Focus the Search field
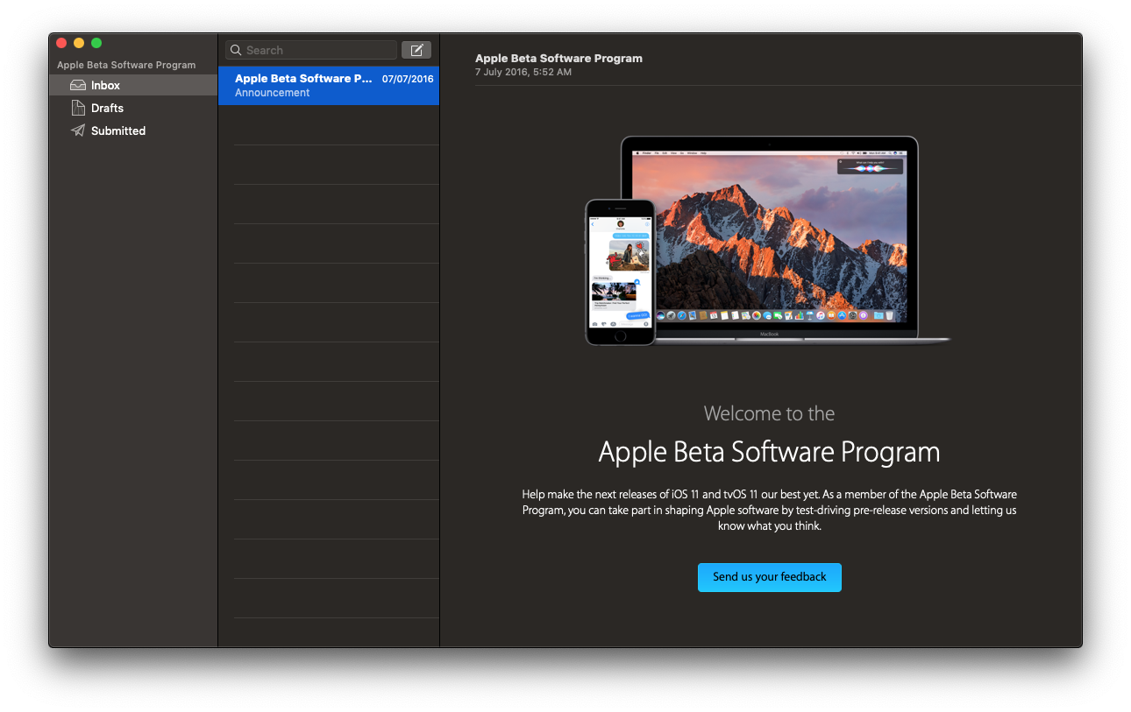The width and height of the screenshot is (1131, 712). [x=311, y=50]
